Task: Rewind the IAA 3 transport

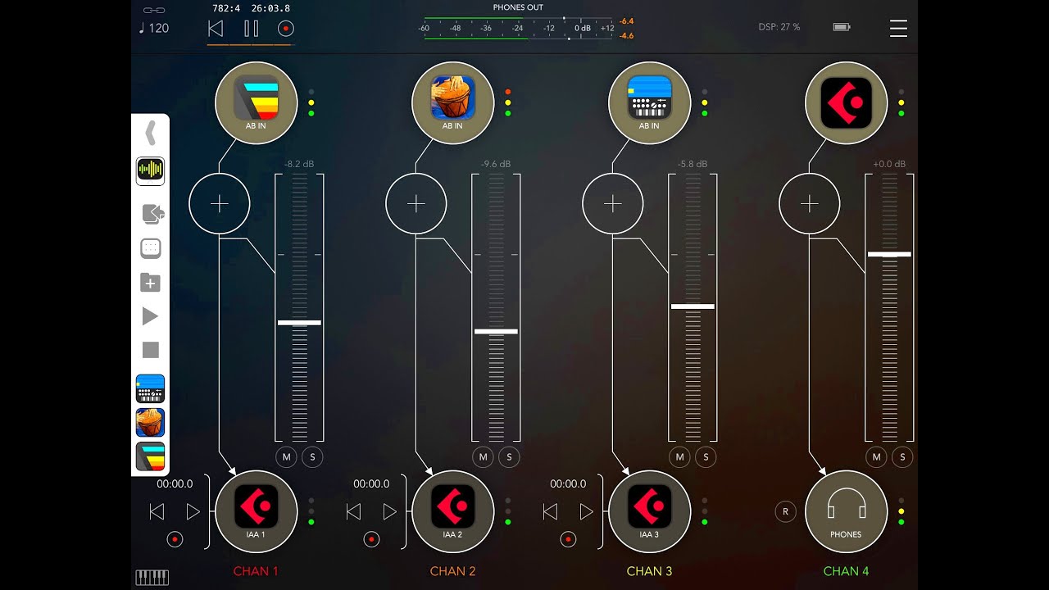Action: (x=550, y=512)
